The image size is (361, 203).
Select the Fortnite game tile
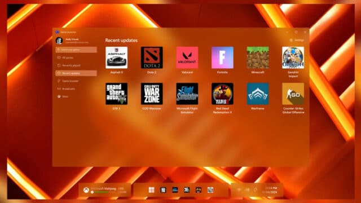click(222, 58)
